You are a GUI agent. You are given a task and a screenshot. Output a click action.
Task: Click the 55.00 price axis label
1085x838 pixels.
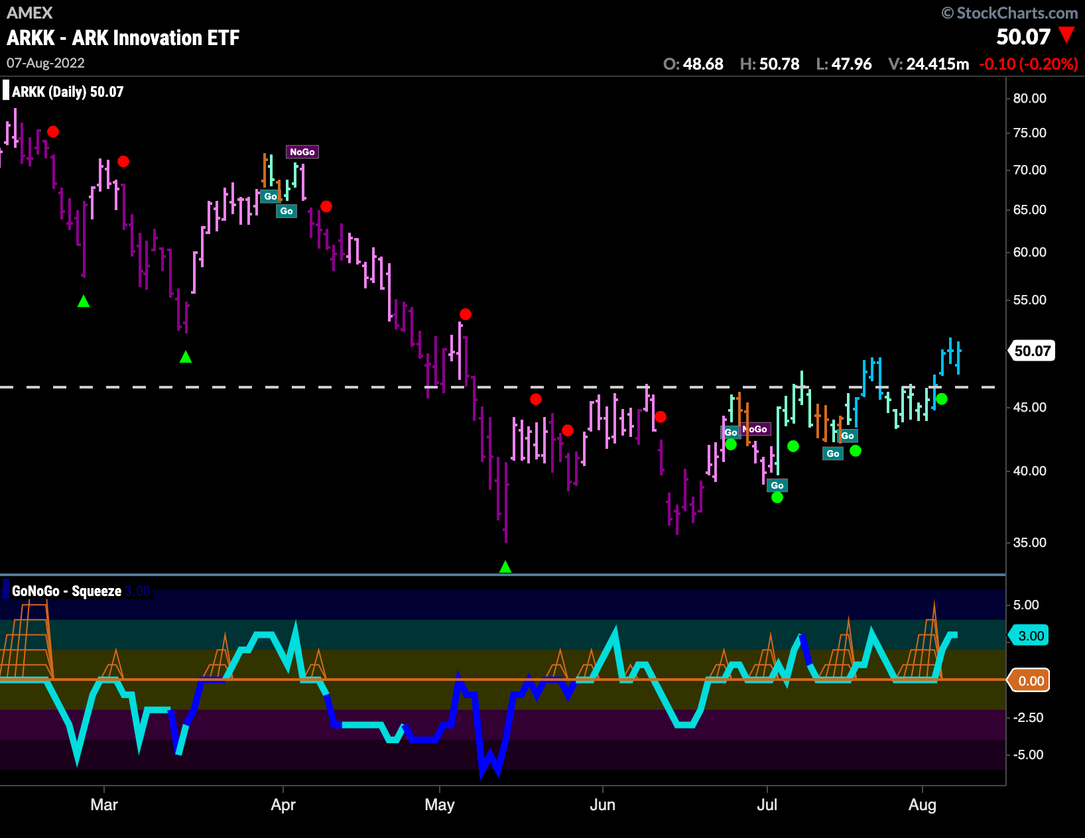coord(1030,300)
